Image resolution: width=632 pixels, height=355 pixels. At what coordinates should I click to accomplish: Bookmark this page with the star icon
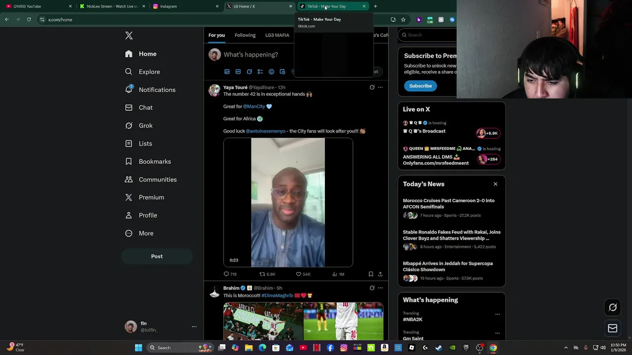click(x=403, y=20)
